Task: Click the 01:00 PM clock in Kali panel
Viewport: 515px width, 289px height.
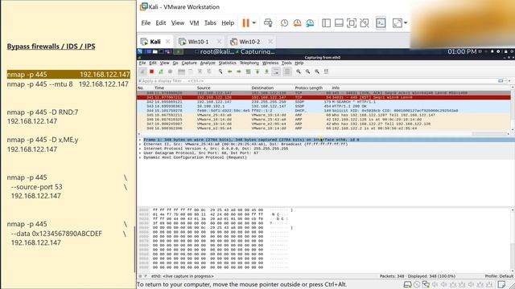Action: (x=462, y=51)
